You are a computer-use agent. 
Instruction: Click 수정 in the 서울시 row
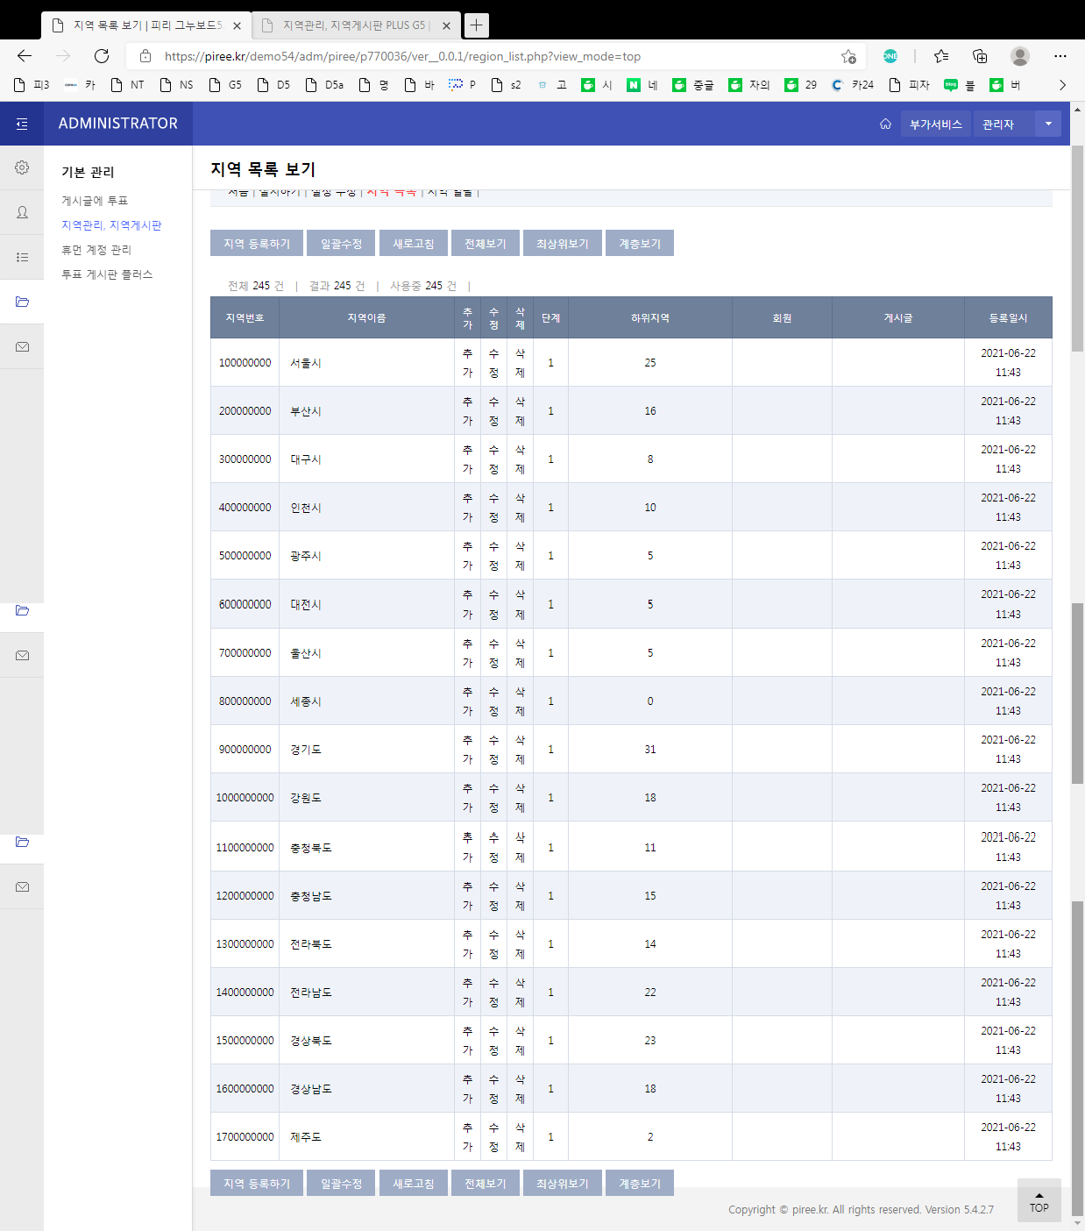(x=493, y=363)
